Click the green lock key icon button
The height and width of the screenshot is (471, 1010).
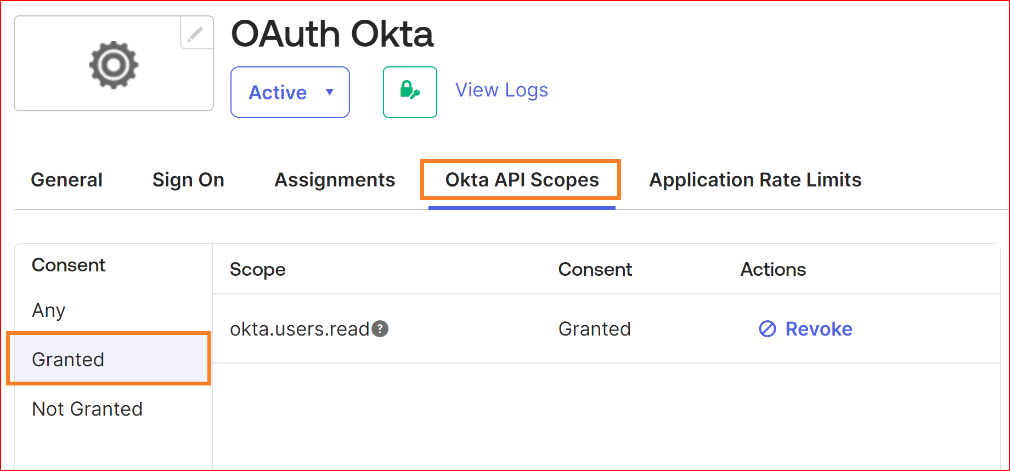[x=410, y=92]
